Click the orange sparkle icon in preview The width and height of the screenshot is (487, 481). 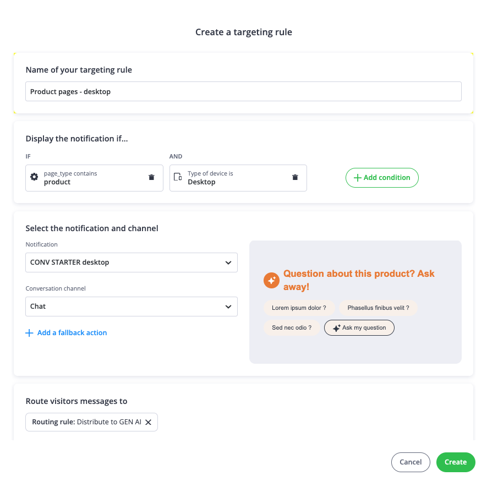pos(271,280)
